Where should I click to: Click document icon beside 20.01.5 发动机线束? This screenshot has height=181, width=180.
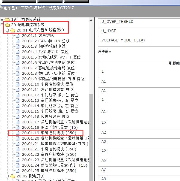(x=17, y=57)
